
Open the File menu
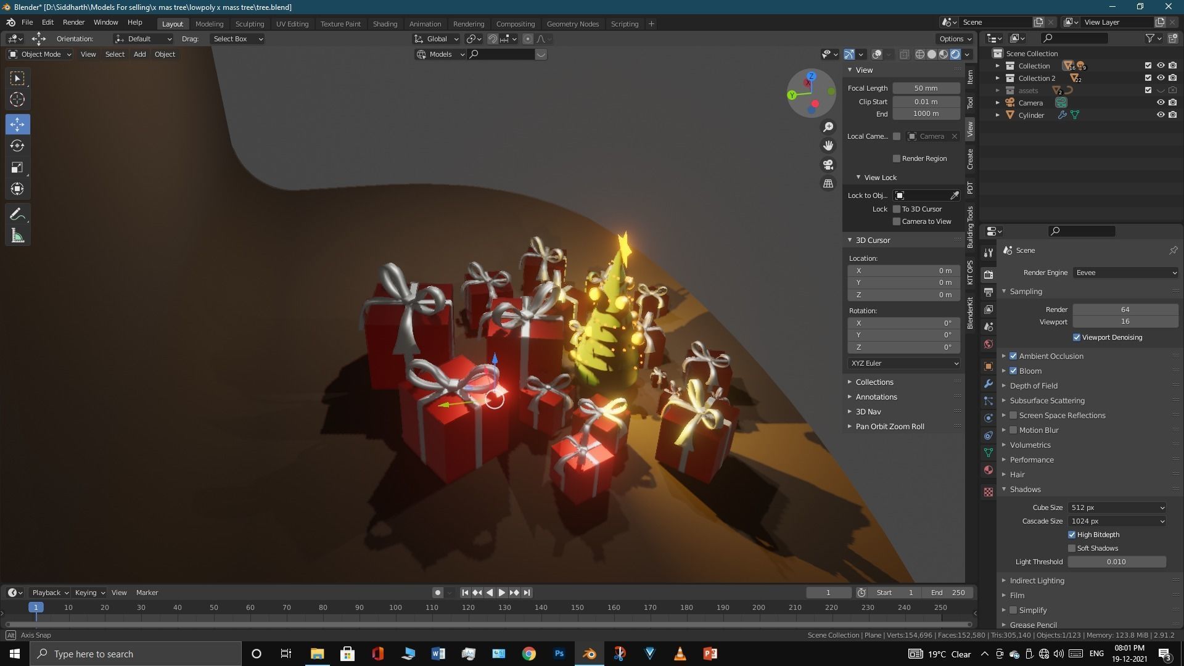27,22
